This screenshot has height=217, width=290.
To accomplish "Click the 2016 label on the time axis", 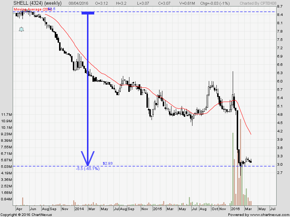I will coord(236,209).
